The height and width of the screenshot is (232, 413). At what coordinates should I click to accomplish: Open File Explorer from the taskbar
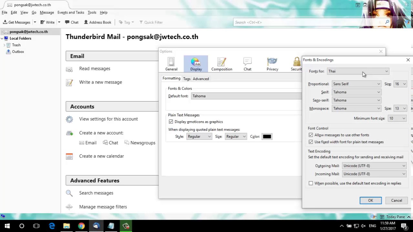point(66,226)
